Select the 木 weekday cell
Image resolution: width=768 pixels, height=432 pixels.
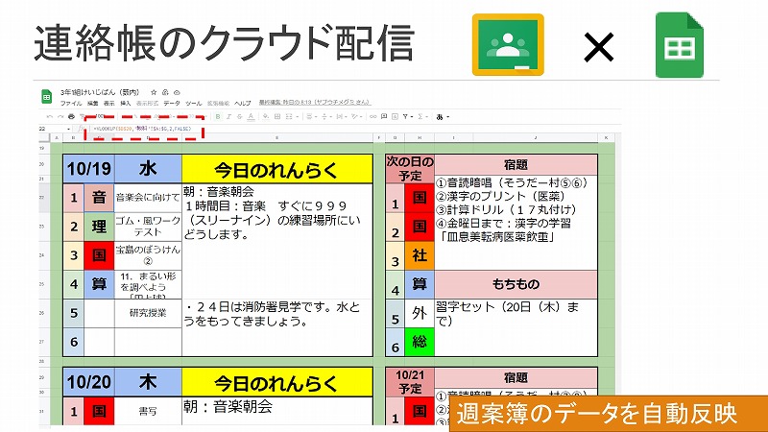(x=148, y=382)
